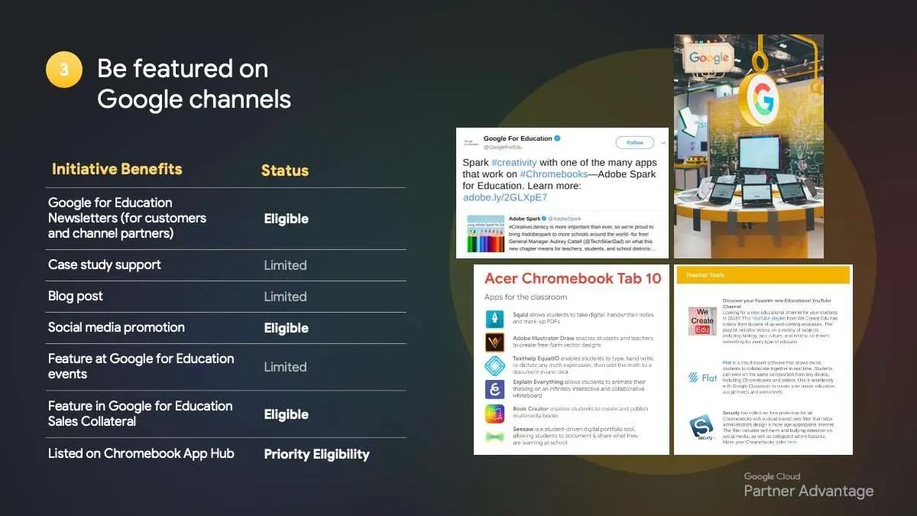917x516 pixels.
Task: Click the verified badge beside Google For Education
Action: (x=557, y=138)
